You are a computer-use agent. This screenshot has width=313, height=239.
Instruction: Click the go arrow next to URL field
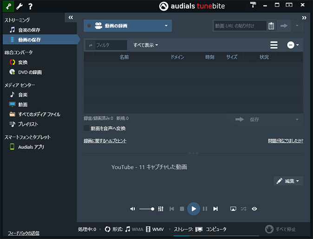click(x=284, y=26)
